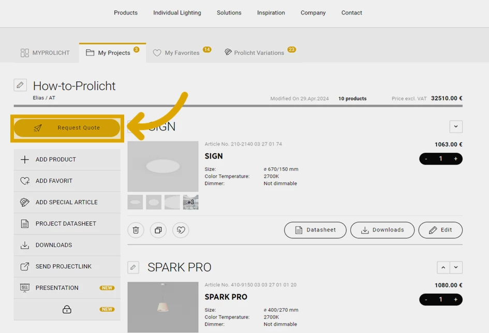Open the Prolicht Variations tab

pyautogui.click(x=259, y=53)
